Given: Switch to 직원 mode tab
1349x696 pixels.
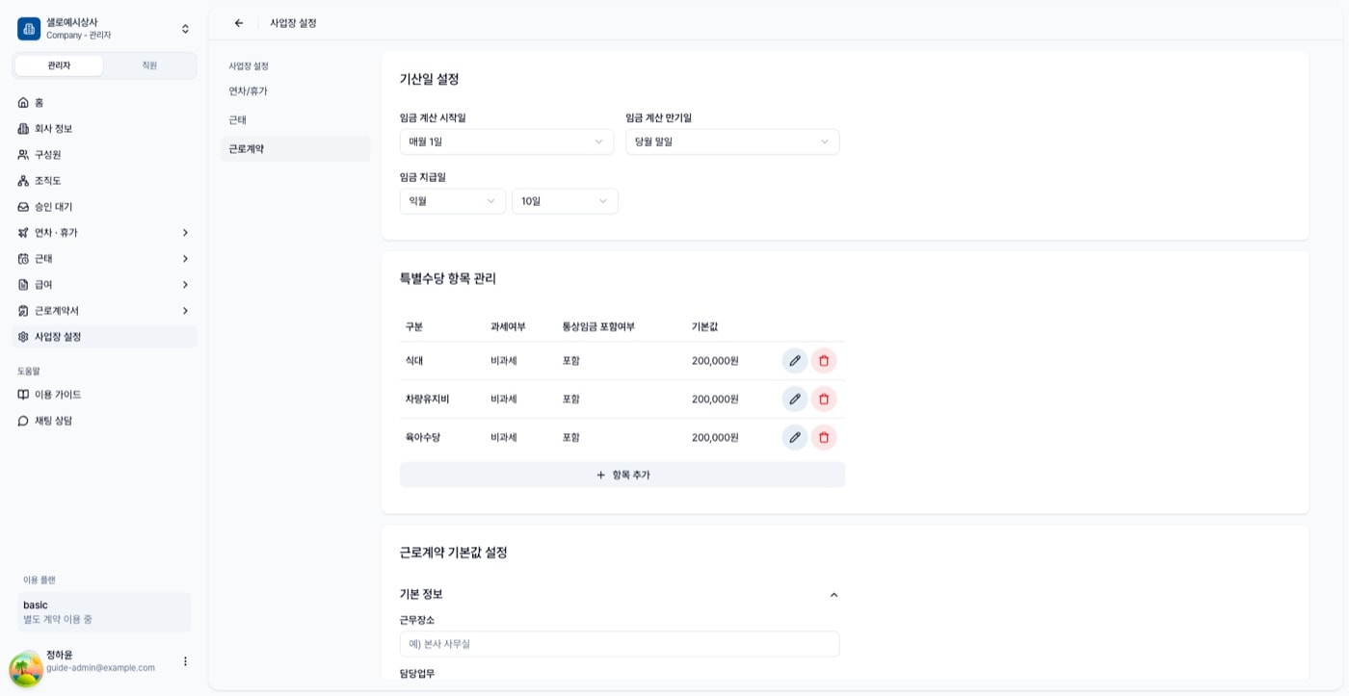Looking at the screenshot, I should coord(149,65).
